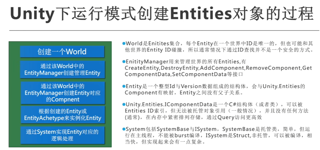320x150 pixels.
Task: Select the EntityManager创建管理Entity step box
Action: pos(62,70)
